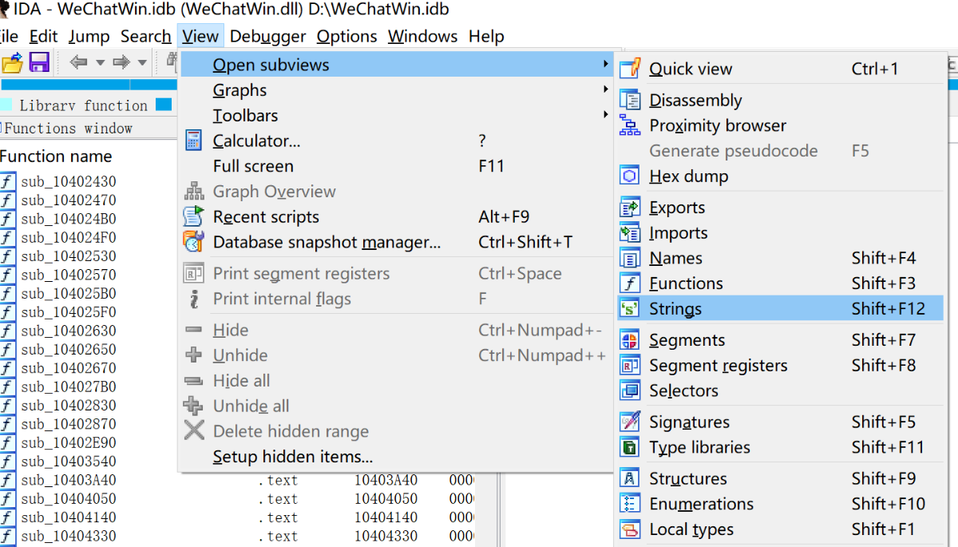Expand the Graphs submenu
This screenshot has height=547, width=958.
(x=396, y=90)
